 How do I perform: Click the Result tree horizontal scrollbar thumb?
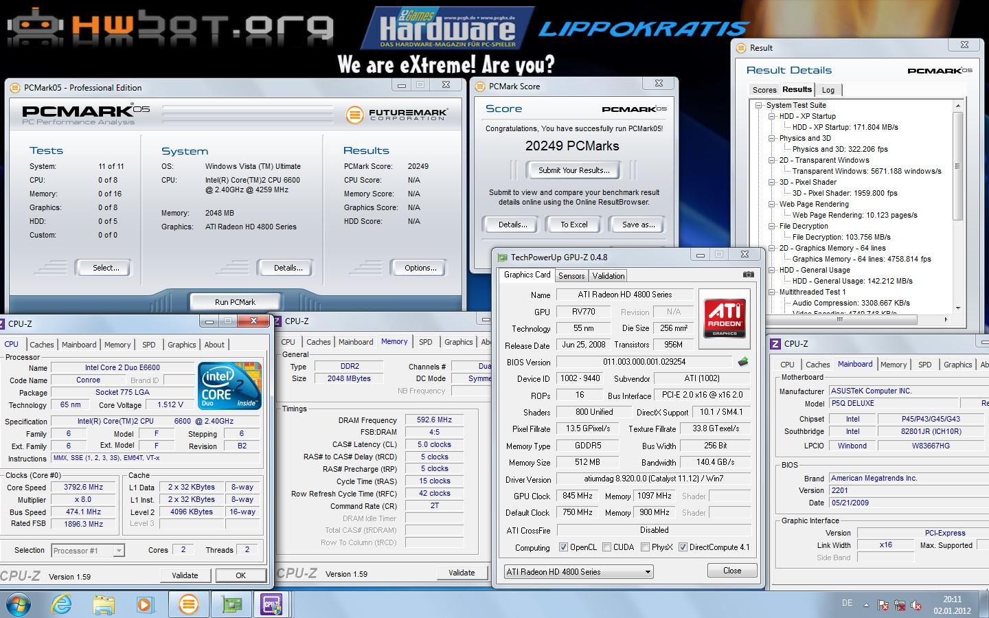839,319
